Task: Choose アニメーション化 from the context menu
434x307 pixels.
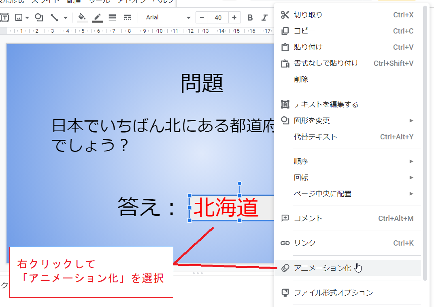Action: [x=347, y=268]
